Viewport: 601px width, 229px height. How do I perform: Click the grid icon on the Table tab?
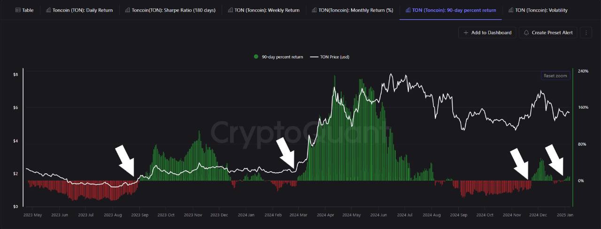pos(18,10)
